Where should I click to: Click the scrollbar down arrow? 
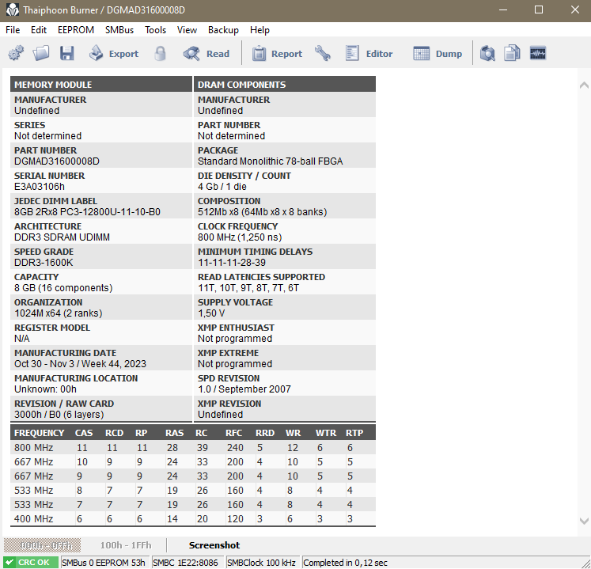tap(584, 521)
